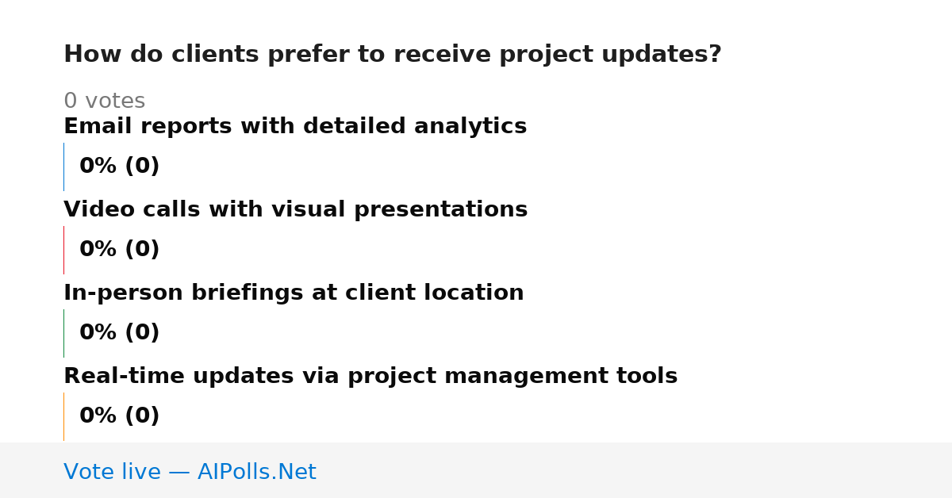The height and width of the screenshot is (498, 952).
Task: Choose Real-time updates via project management tools option
Action: (x=370, y=377)
